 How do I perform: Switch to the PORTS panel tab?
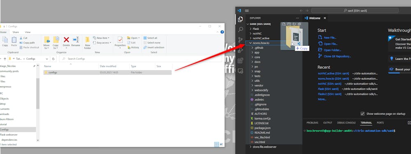(380, 123)
